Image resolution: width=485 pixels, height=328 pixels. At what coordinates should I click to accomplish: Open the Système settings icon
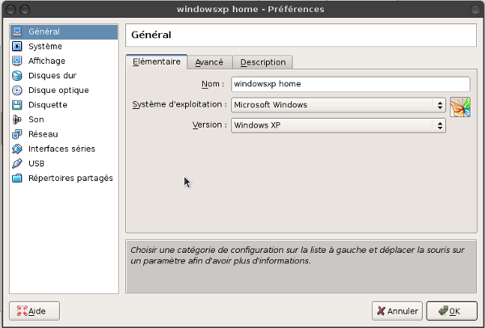tap(17, 47)
